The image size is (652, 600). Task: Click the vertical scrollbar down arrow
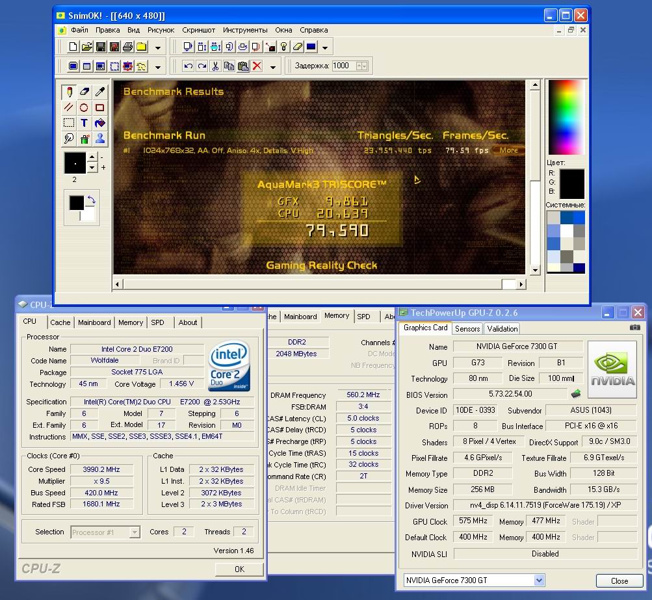click(x=535, y=270)
